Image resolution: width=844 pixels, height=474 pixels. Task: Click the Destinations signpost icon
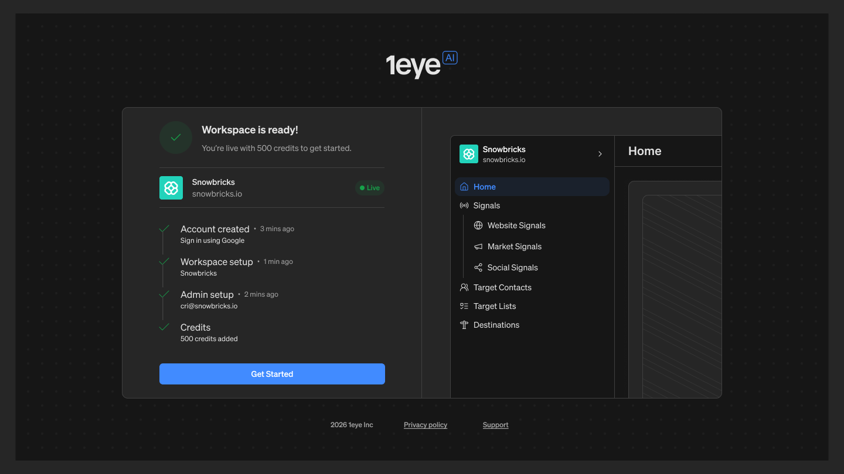[x=464, y=325]
